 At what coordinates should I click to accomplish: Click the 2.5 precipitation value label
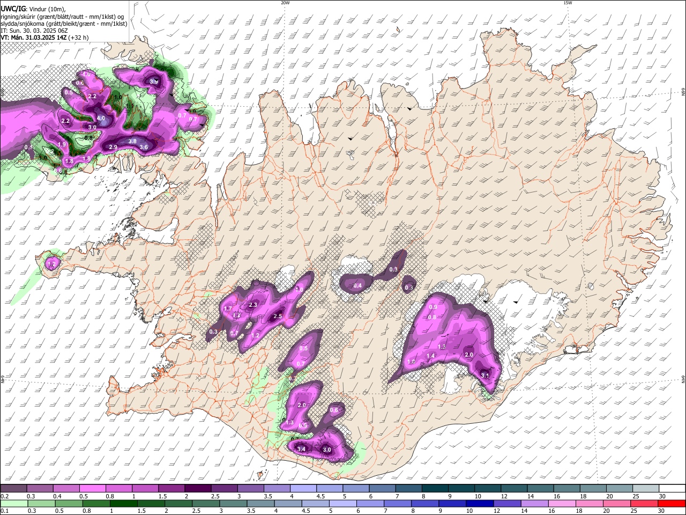[x=278, y=317]
